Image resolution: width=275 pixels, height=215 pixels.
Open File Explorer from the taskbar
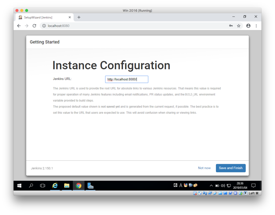click(x=67, y=186)
